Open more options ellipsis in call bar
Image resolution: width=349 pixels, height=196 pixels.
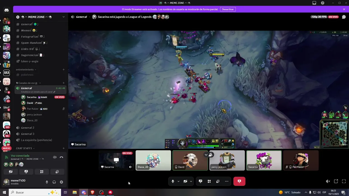pyautogui.click(x=227, y=181)
